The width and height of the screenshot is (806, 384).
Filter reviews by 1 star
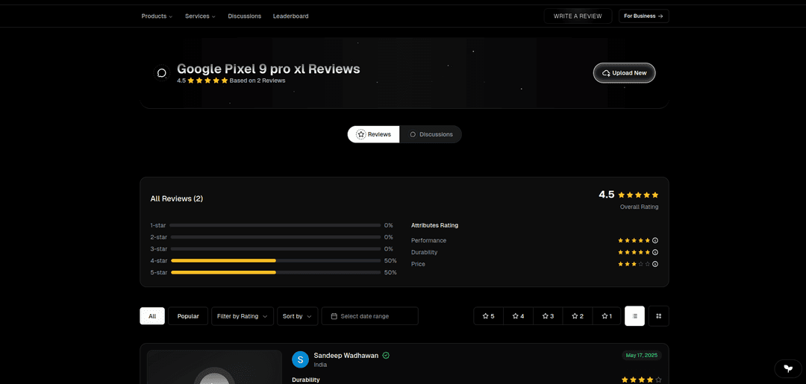point(607,316)
